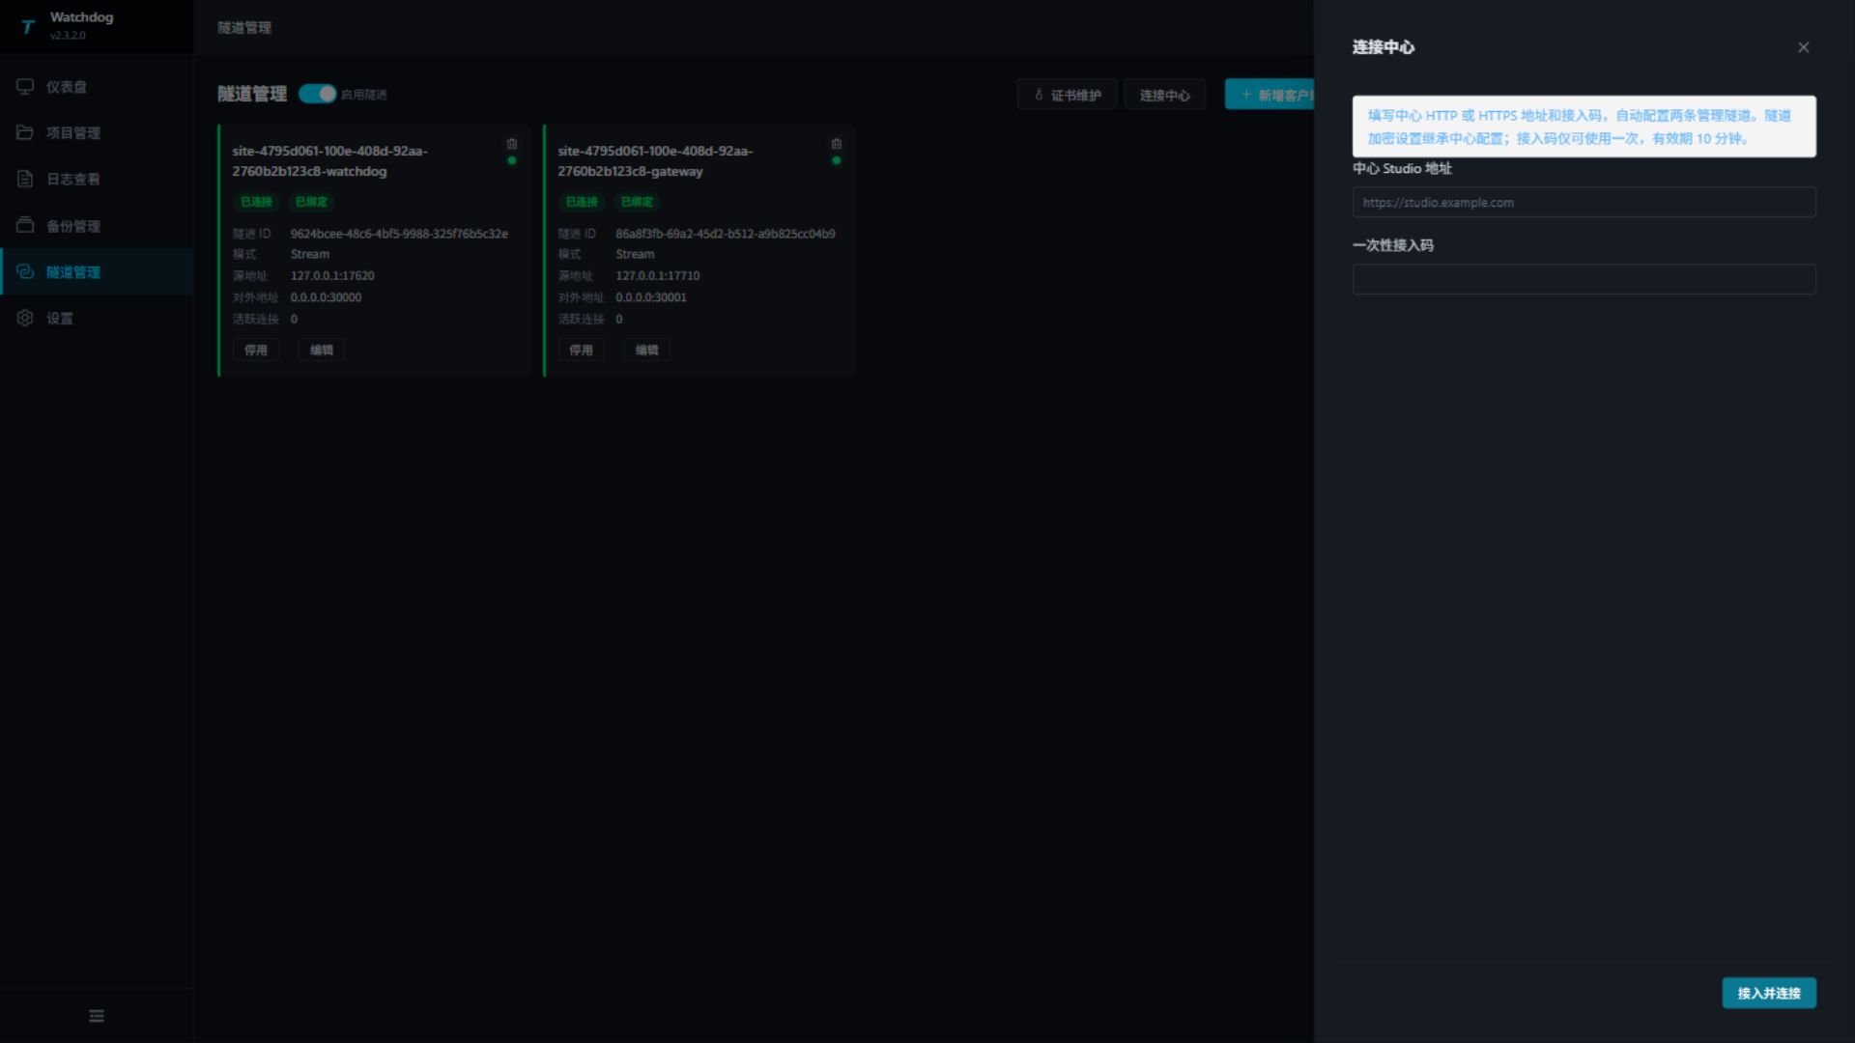1855x1043 pixels.
Task: Open the 仪表盘 dashboard sidebar item
Action: click(x=97, y=87)
